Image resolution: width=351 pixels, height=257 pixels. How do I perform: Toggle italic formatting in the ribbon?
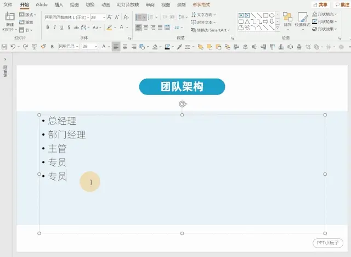tap(55, 27)
